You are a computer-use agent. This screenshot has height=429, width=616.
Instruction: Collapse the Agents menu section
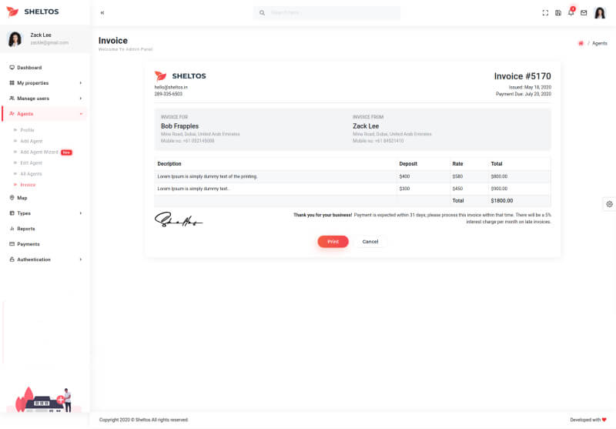45,114
